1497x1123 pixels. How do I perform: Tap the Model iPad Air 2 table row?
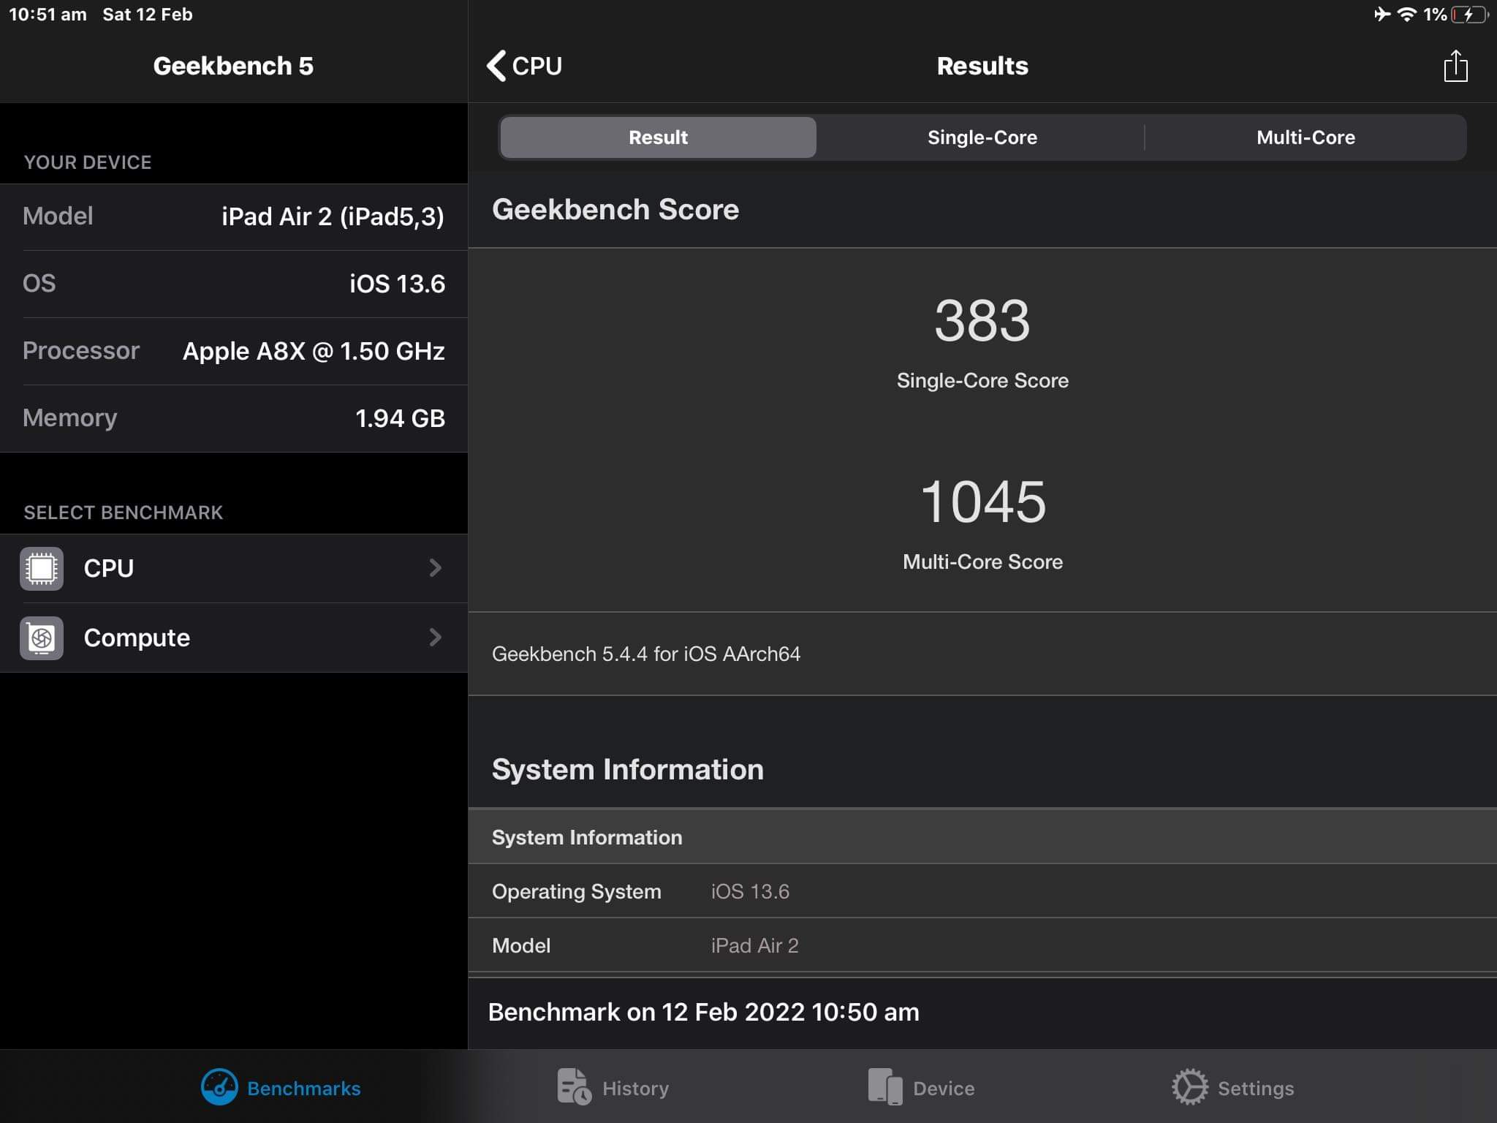click(x=982, y=945)
